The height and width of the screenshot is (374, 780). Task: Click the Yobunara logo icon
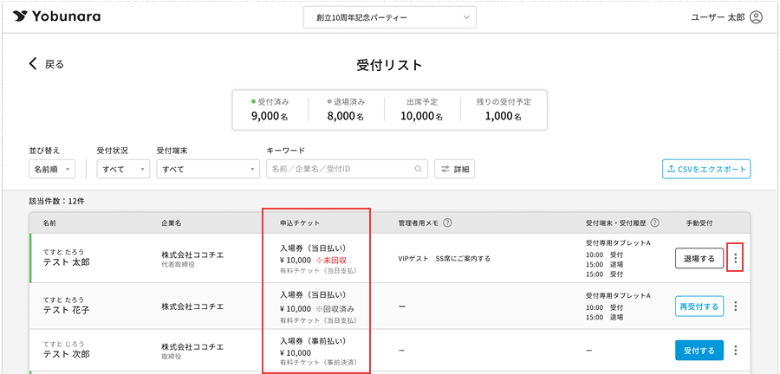[19, 17]
